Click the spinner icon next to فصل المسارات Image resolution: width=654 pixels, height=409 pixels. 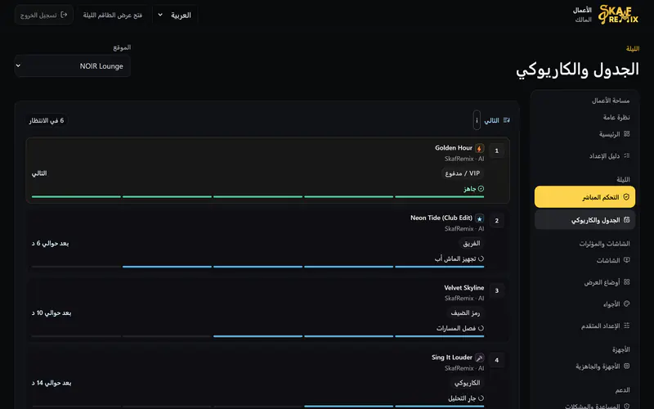pyautogui.click(x=481, y=328)
